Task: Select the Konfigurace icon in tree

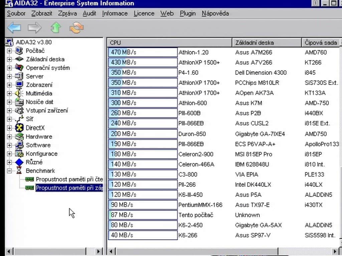Action: pyautogui.click(x=19, y=154)
